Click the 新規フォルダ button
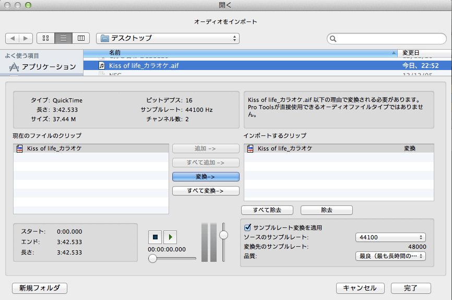The image size is (452, 300). 40,288
